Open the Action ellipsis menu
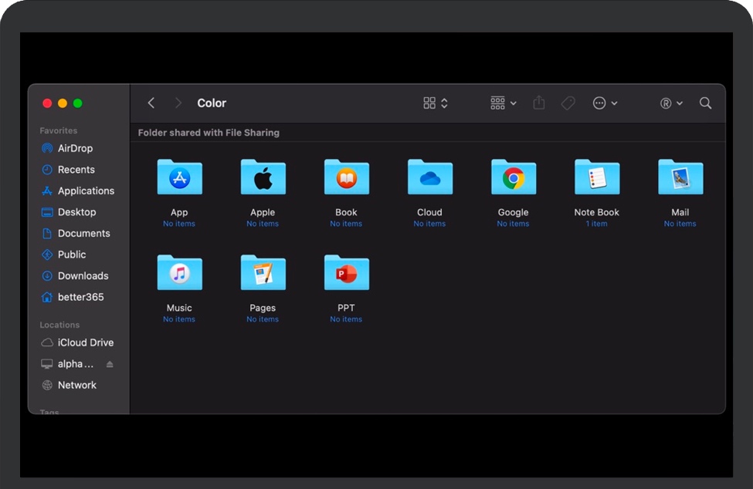Viewport: 753px width, 489px height. click(x=605, y=103)
